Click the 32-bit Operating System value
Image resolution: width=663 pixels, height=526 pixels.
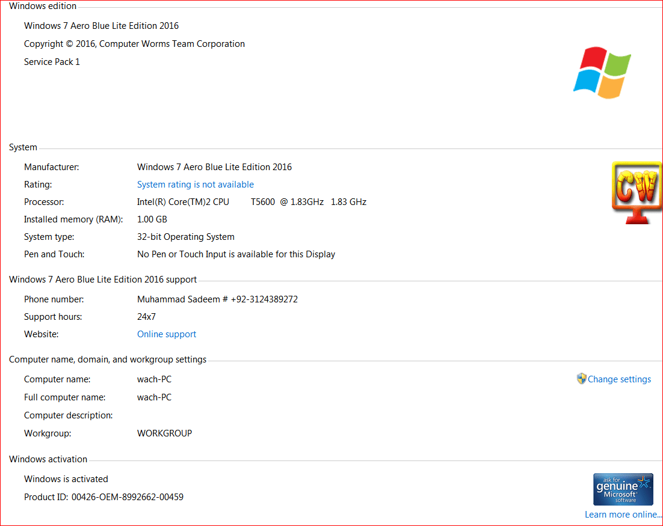(186, 237)
